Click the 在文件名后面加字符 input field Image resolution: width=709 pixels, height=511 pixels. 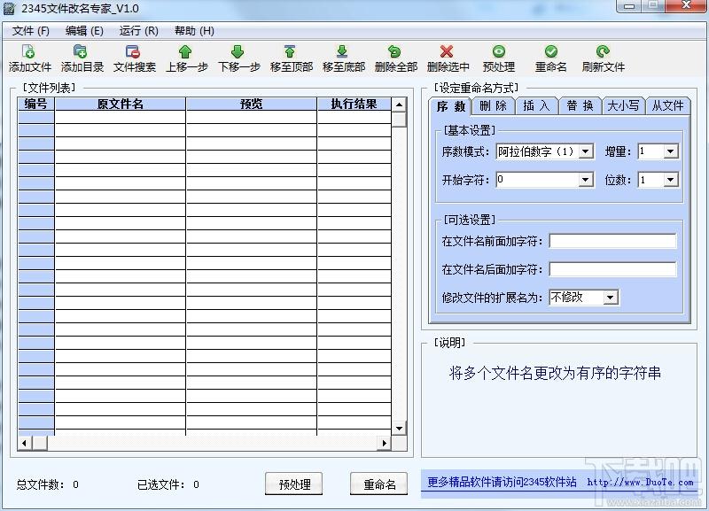pos(612,269)
